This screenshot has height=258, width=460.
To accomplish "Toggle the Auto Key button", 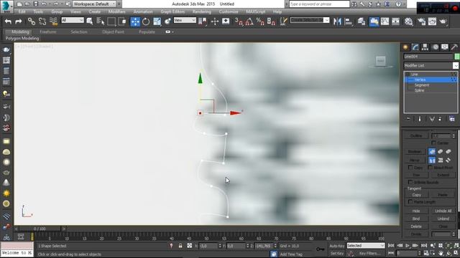I will (337, 246).
